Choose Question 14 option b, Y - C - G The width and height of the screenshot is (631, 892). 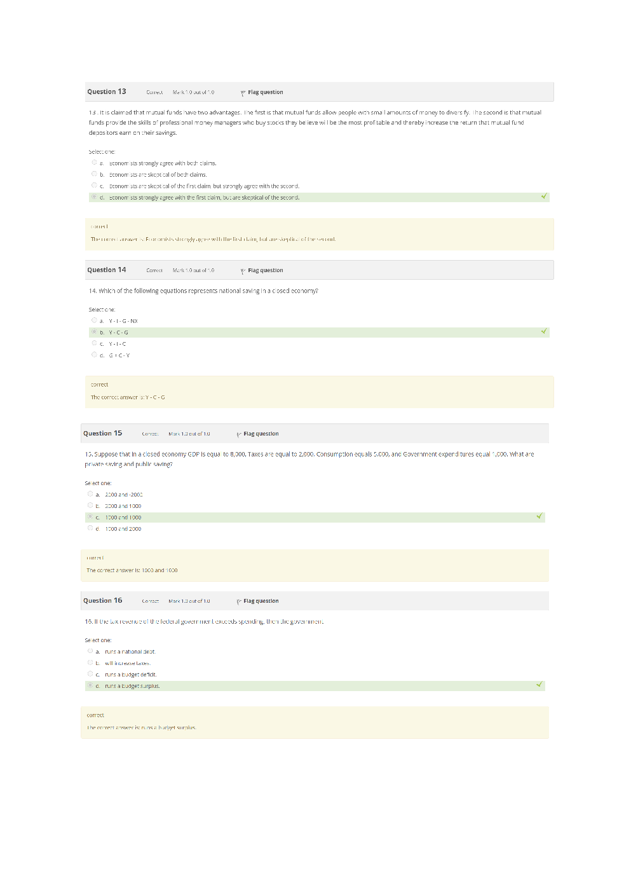(x=94, y=332)
